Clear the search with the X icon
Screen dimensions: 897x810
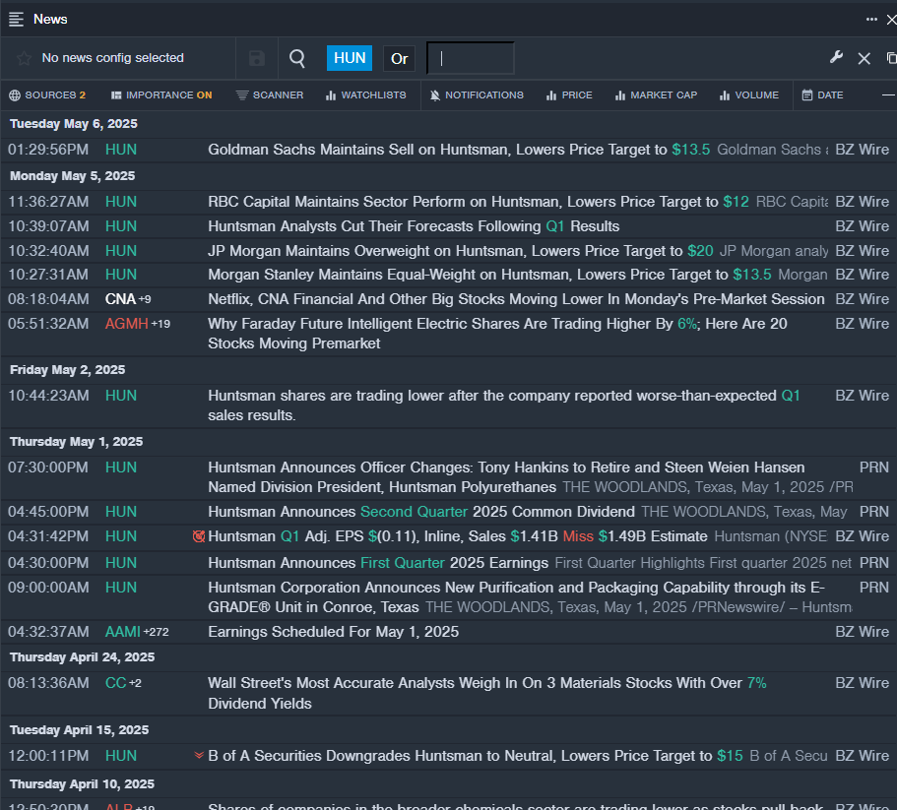[864, 58]
